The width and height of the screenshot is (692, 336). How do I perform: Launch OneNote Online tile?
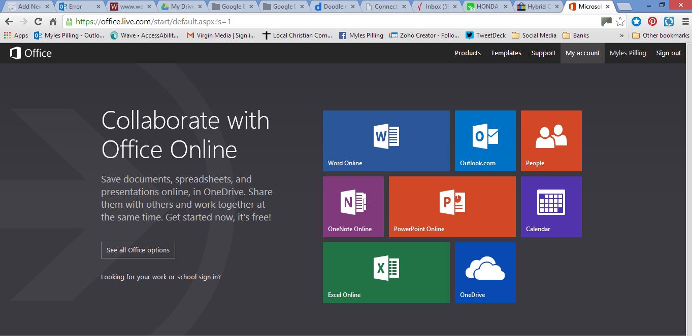click(x=353, y=206)
